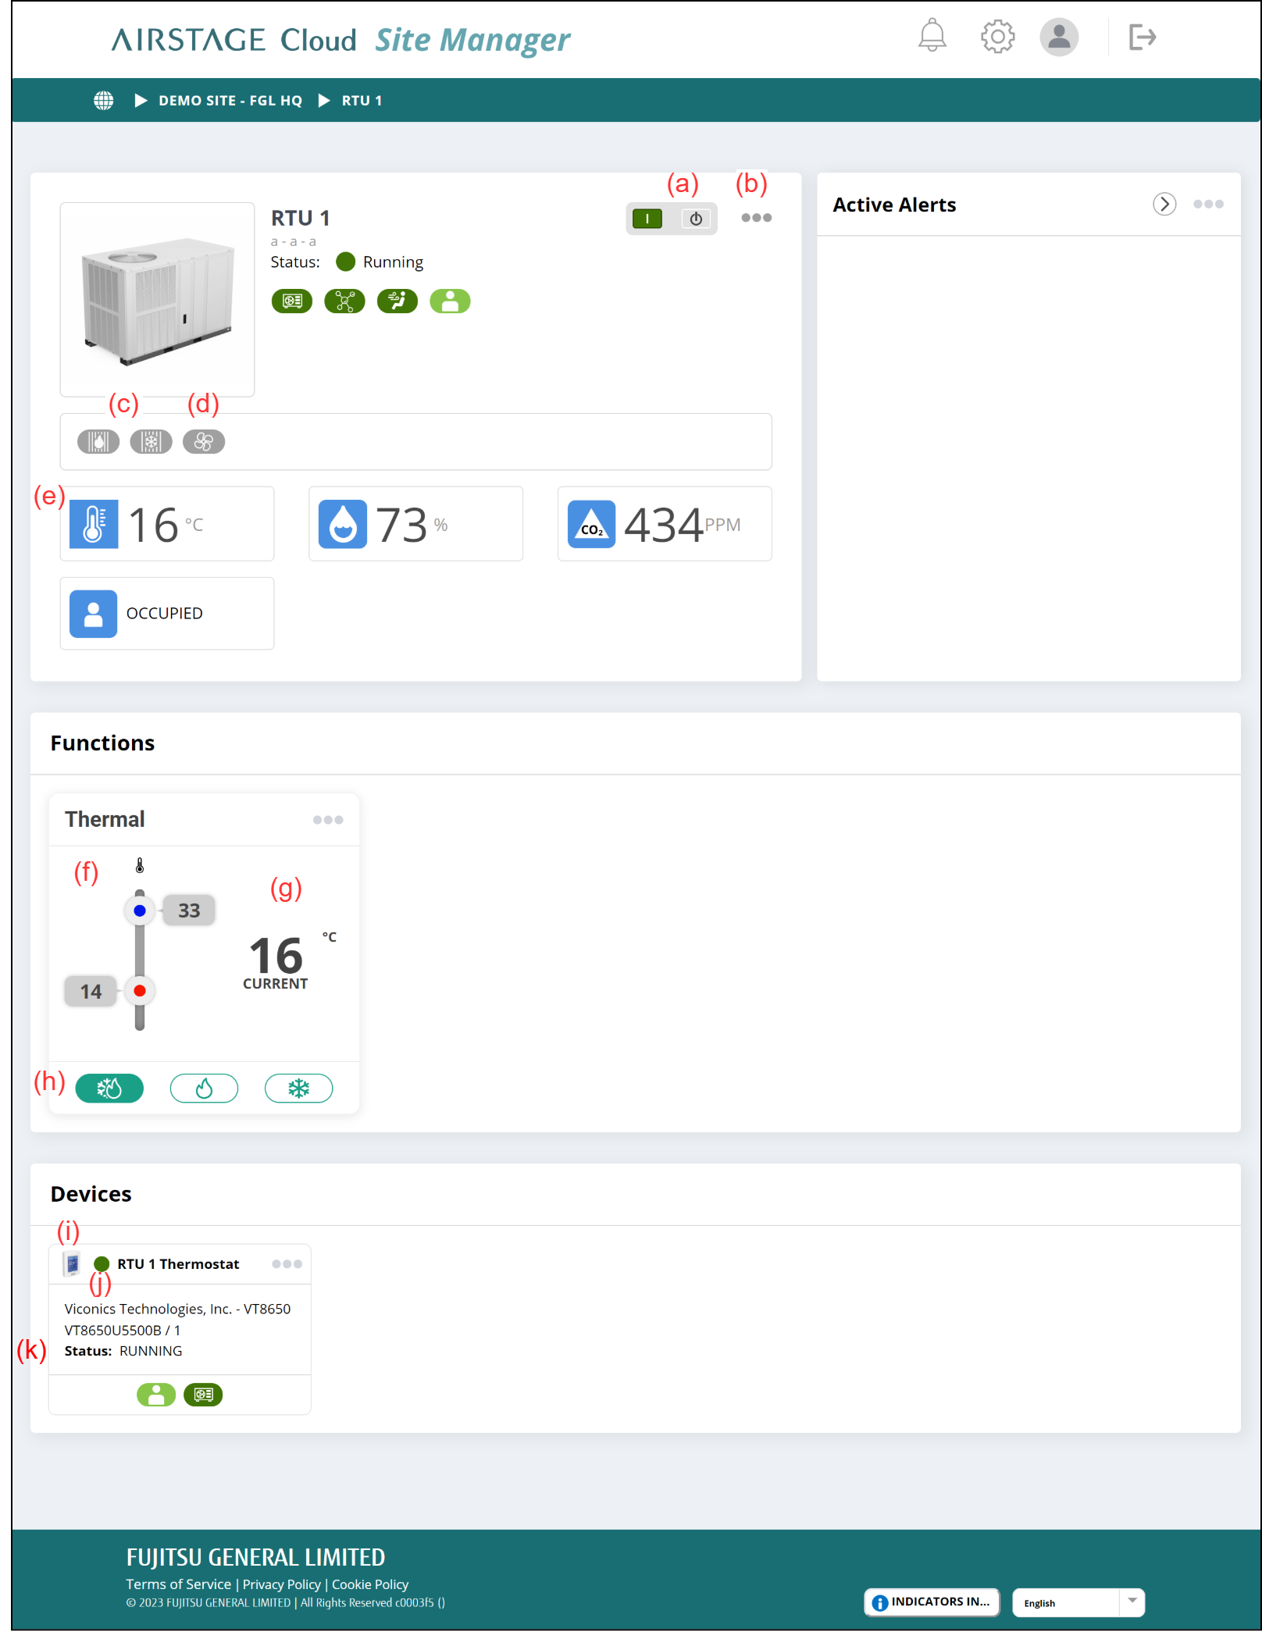This screenshot has width=1262, height=1632.
Task: Open the English language dropdown
Action: coord(1078,1602)
